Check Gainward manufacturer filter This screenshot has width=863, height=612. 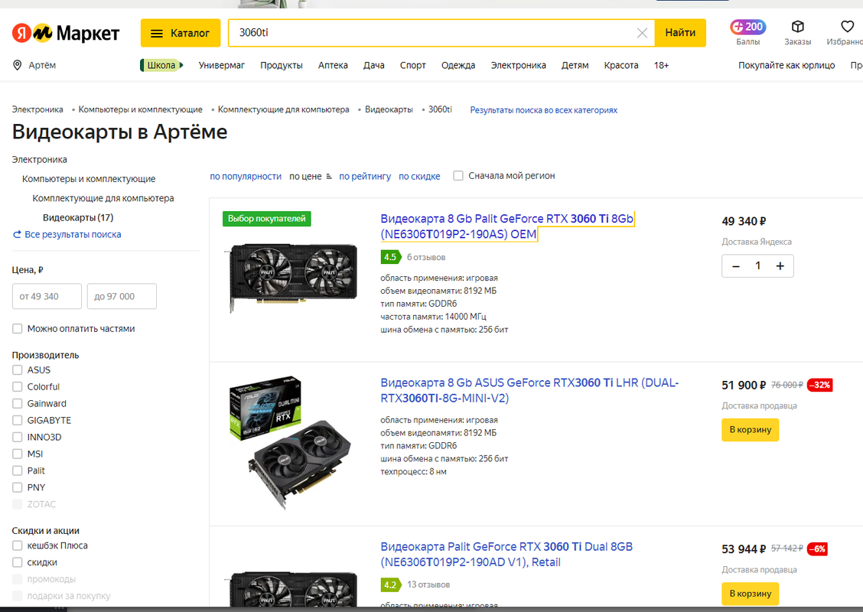(x=18, y=403)
